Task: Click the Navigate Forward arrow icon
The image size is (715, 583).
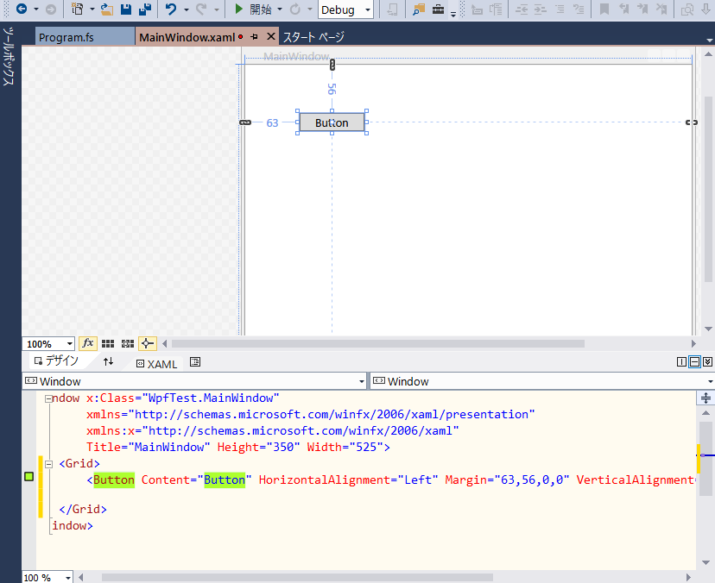Action: point(51,9)
